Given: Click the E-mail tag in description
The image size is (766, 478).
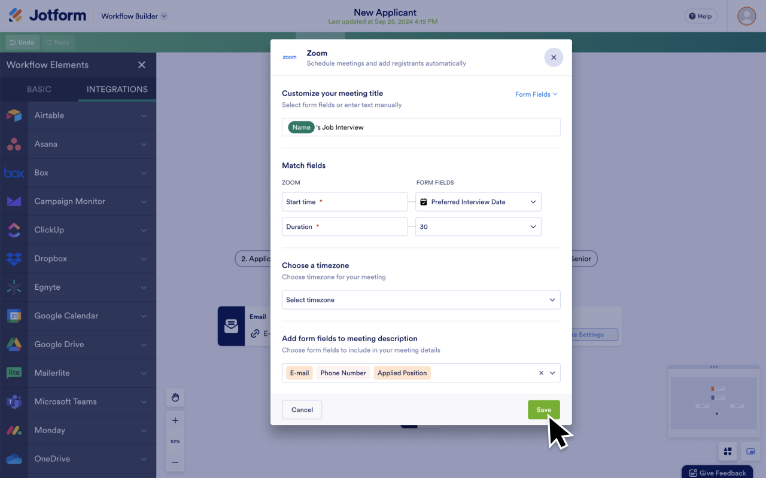Looking at the screenshot, I should coord(300,373).
